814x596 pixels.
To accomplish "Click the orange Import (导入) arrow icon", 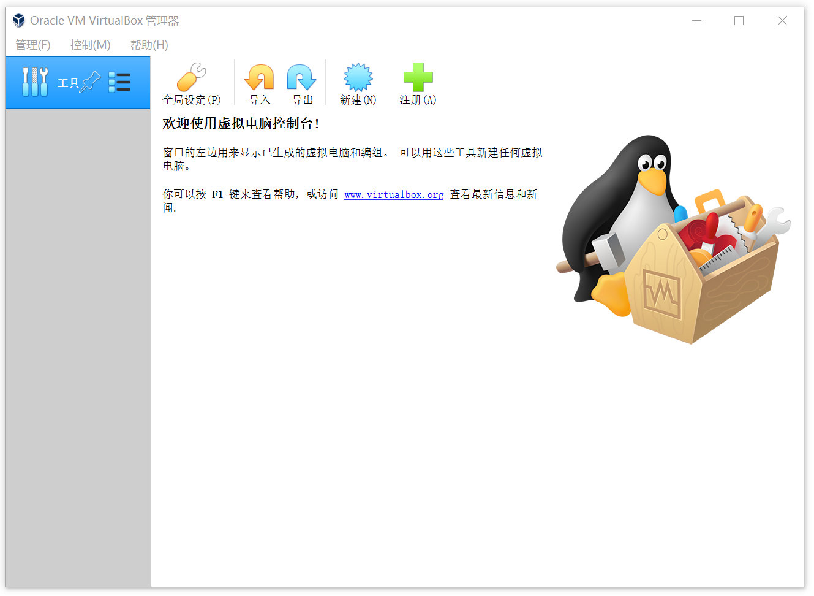I will (x=260, y=76).
